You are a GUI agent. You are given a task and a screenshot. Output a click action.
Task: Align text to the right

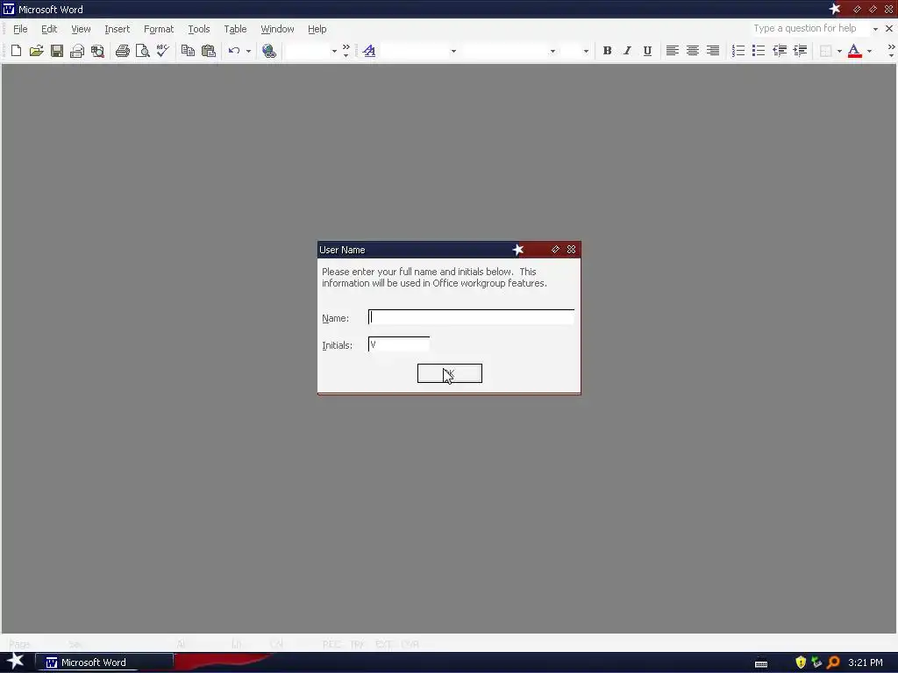click(712, 51)
